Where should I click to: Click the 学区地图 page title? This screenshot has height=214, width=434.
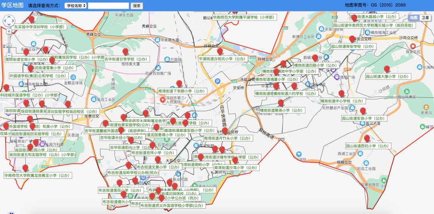click(x=12, y=5)
